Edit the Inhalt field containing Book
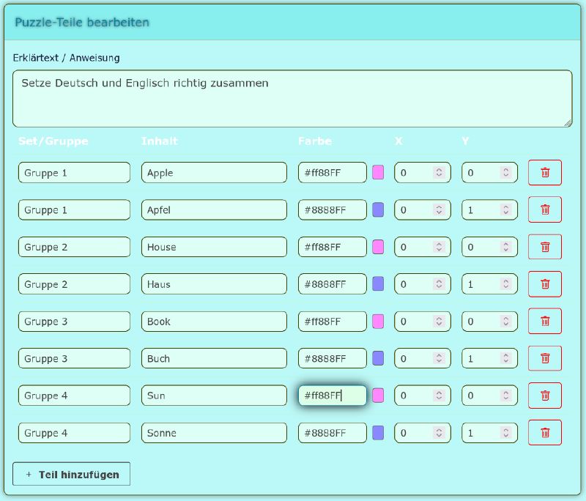Image resolution: width=586 pixels, height=501 pixels. point(214,322)
